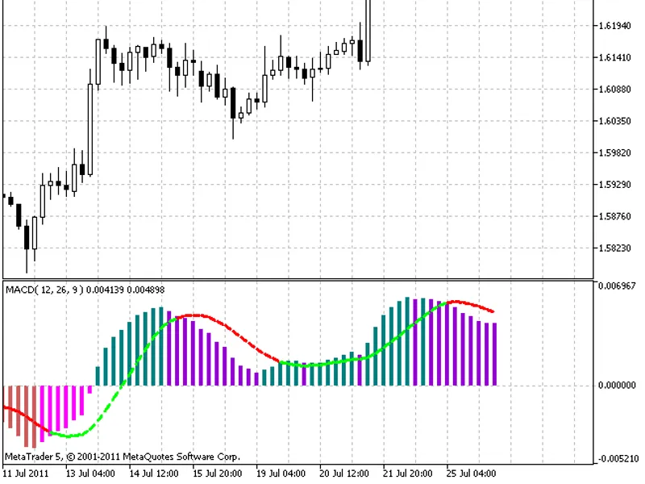Click the MACD zero level label 0.000000
645x484 pixels.
(617, 386)
